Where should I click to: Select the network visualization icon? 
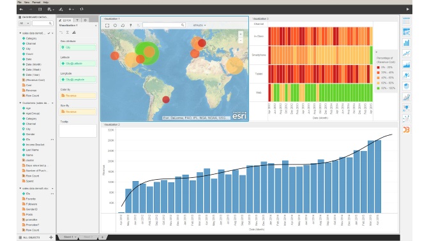pyautogui.click(x=406, y=119)
